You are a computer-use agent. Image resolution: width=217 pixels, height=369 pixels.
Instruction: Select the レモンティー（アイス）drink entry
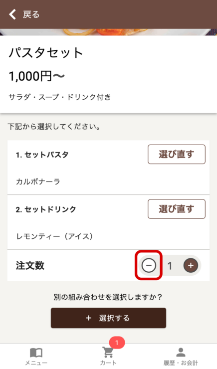coord(54,236)
